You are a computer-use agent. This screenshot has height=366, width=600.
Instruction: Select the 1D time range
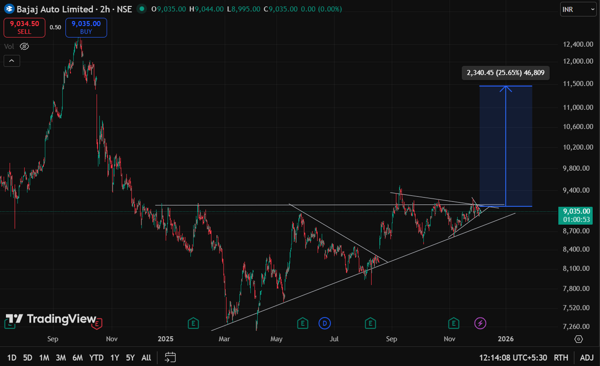point(12,357)
